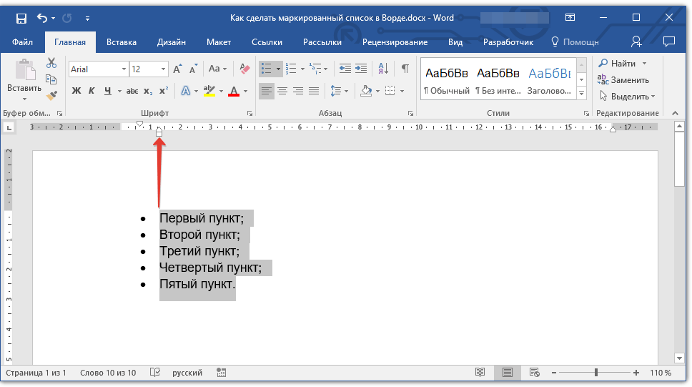Click the zoom slider handle
The width and height of the screenshot is (692, 387).
click(596, 373)
